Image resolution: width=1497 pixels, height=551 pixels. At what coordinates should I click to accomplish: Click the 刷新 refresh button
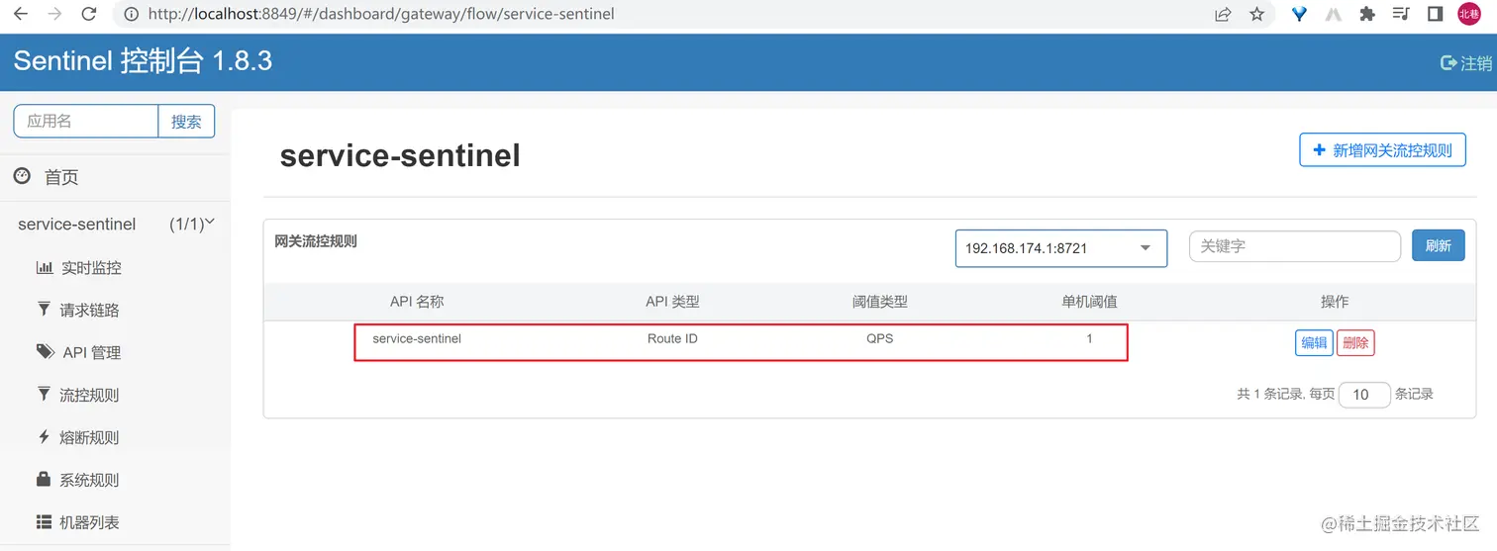[x=1439, y=246]
